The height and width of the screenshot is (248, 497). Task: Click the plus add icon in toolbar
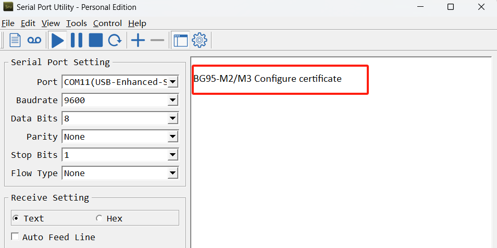point(138,40)
